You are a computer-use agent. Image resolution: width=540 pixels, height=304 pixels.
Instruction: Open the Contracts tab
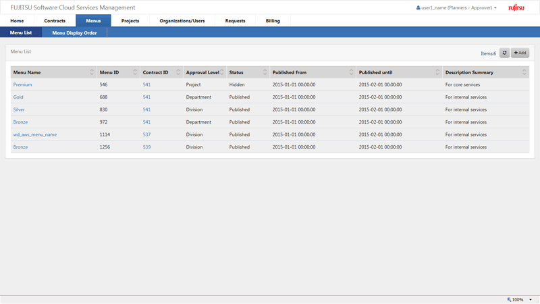pyautogui.click(x=55, y=21)
